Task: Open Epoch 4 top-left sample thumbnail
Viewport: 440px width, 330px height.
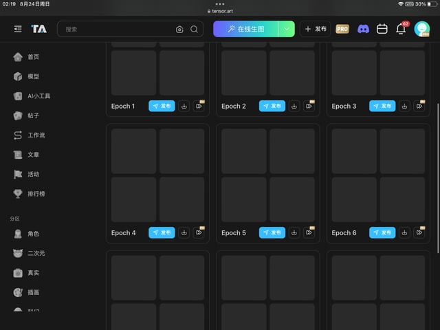Action: (x=133, y=151)
